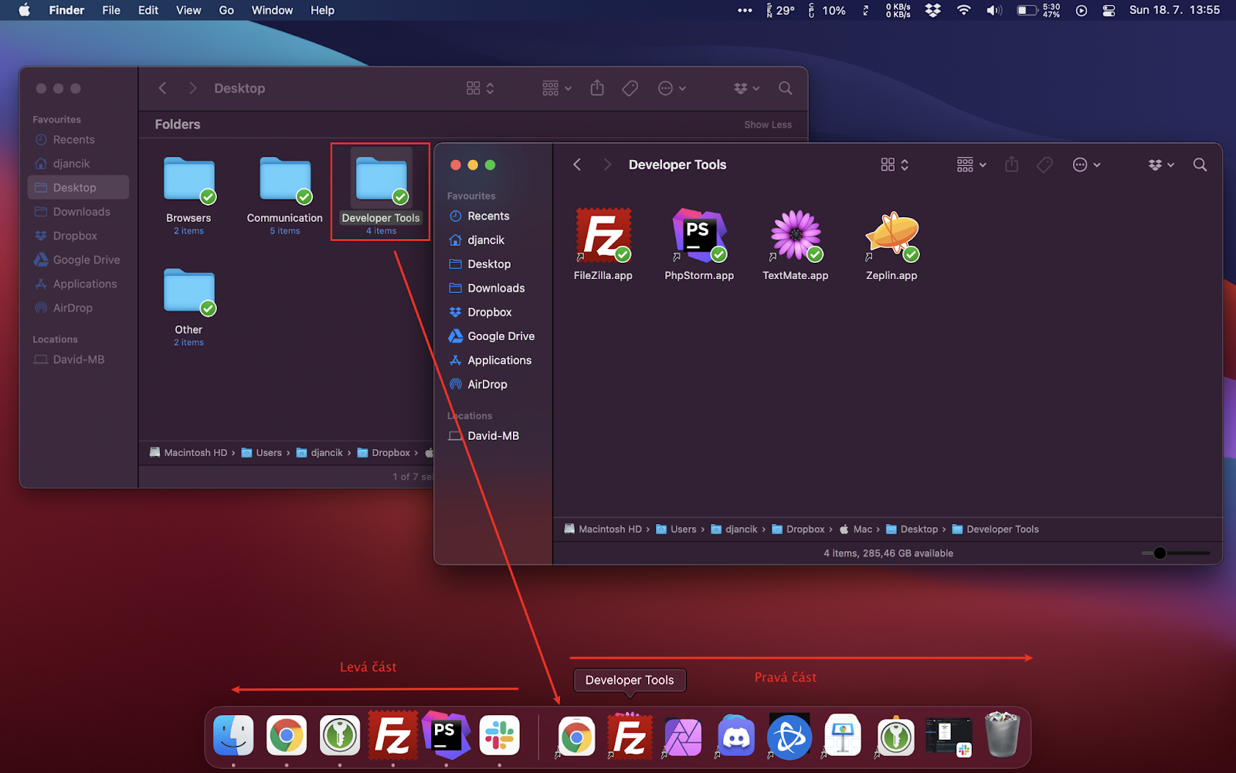Open TextMate.app flower icon

[x=795, y=236]
